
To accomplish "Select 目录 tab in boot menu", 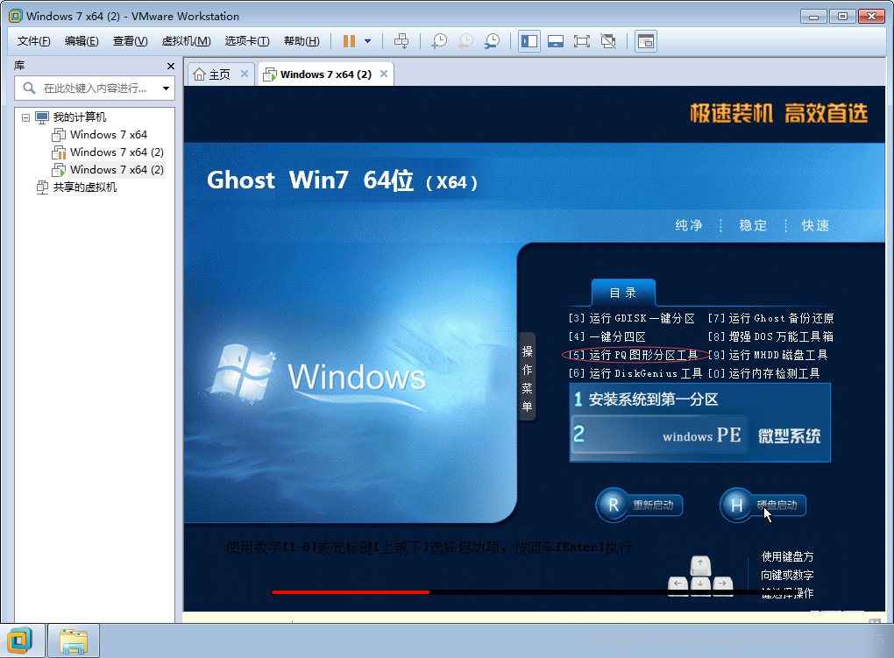I will pos(623,293).
